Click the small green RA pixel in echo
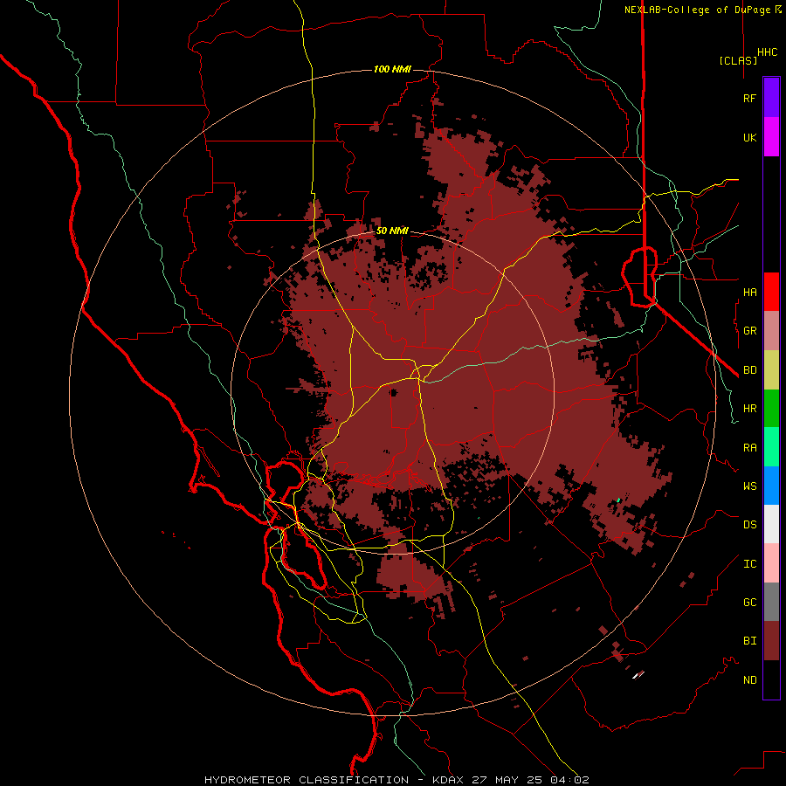The image size is (786, 786). [619, 500]
